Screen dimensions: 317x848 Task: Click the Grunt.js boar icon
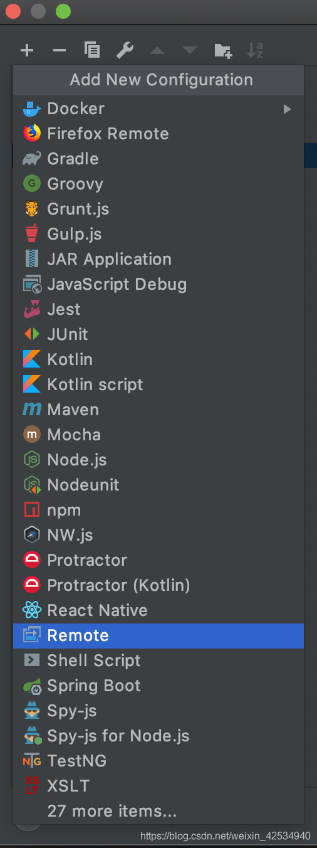click(32, 209)
